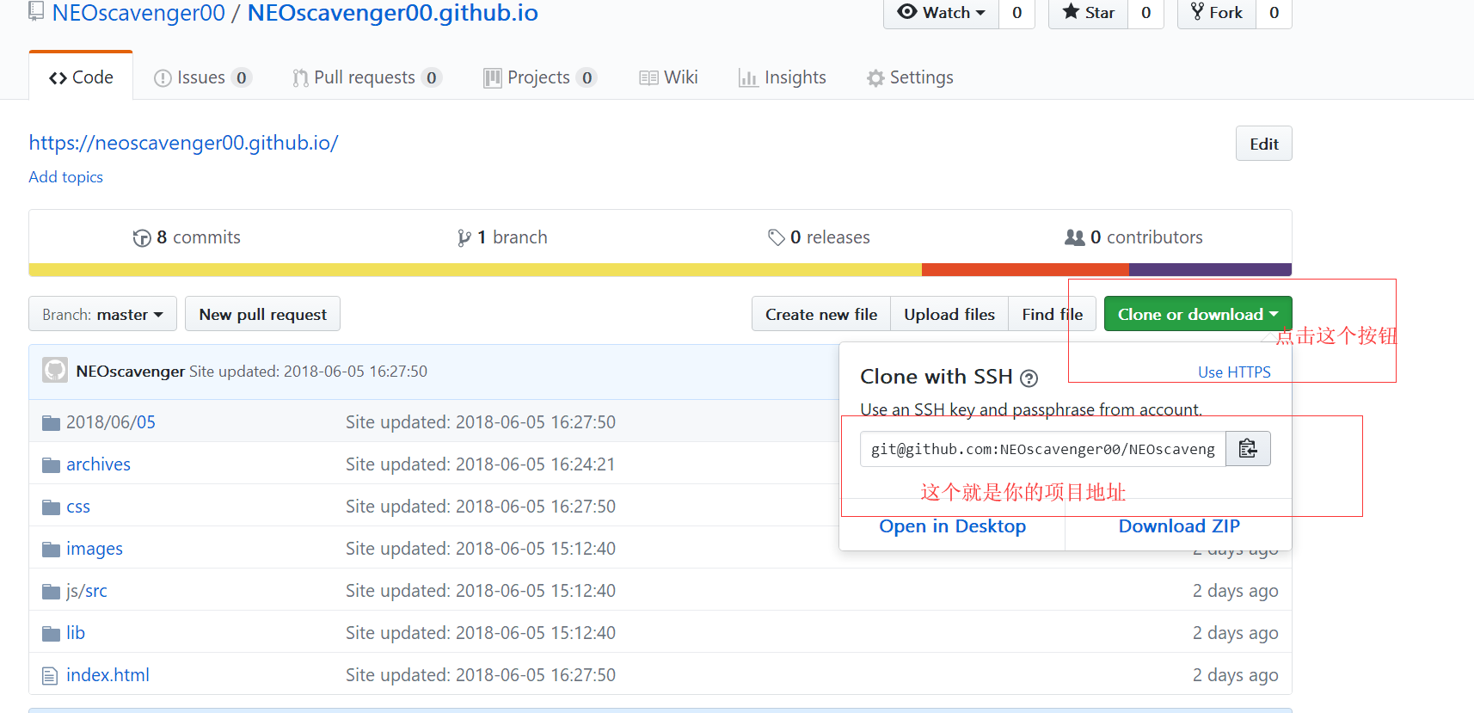Open the images row commit message
Screen dimensions: 1474x713
coord(481,549)
